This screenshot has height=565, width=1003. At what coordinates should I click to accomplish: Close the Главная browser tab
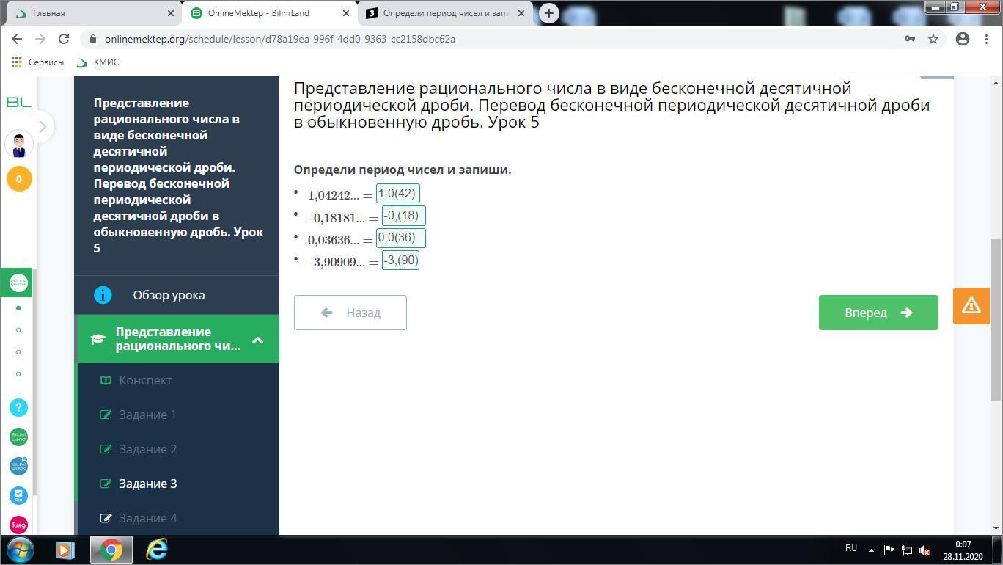pyautogui.click(x=171, y=13)
